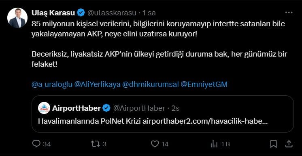Like the tweet with the heart icon
302x156 pixels.
[155, 144]
